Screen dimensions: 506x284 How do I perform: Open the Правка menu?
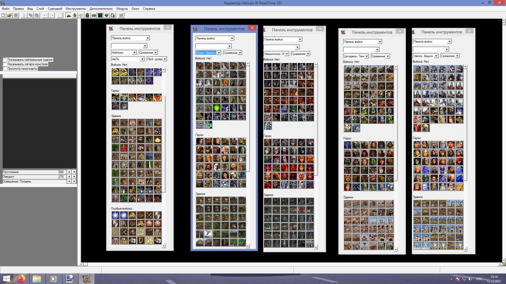[x=18, y=8]
